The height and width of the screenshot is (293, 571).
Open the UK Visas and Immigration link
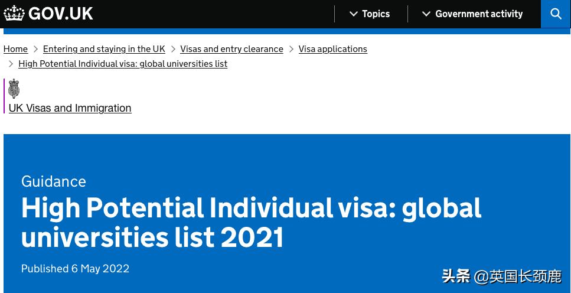click(x=70, y=108)
